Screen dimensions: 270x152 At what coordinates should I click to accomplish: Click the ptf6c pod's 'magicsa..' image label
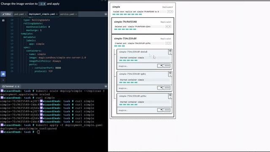click(123, 111)
